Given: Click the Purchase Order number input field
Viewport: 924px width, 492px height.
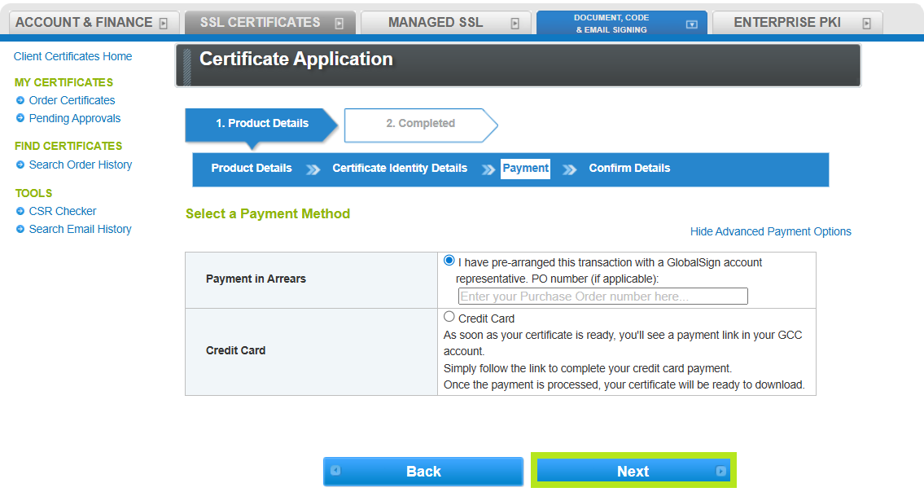Looking at the screenshot, I should click(602, 296).
